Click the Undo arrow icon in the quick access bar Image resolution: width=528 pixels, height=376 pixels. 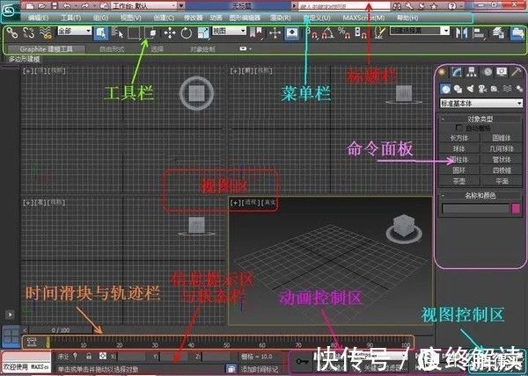pyautogui.click(x=68, y=6)
